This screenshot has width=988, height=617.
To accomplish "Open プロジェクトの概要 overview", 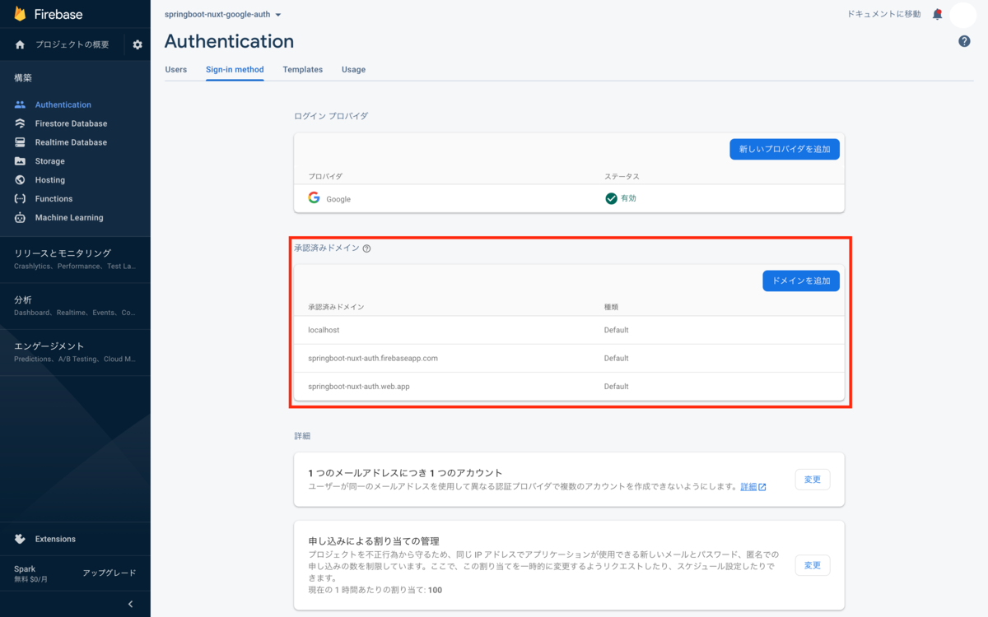I will coord(72,44).
